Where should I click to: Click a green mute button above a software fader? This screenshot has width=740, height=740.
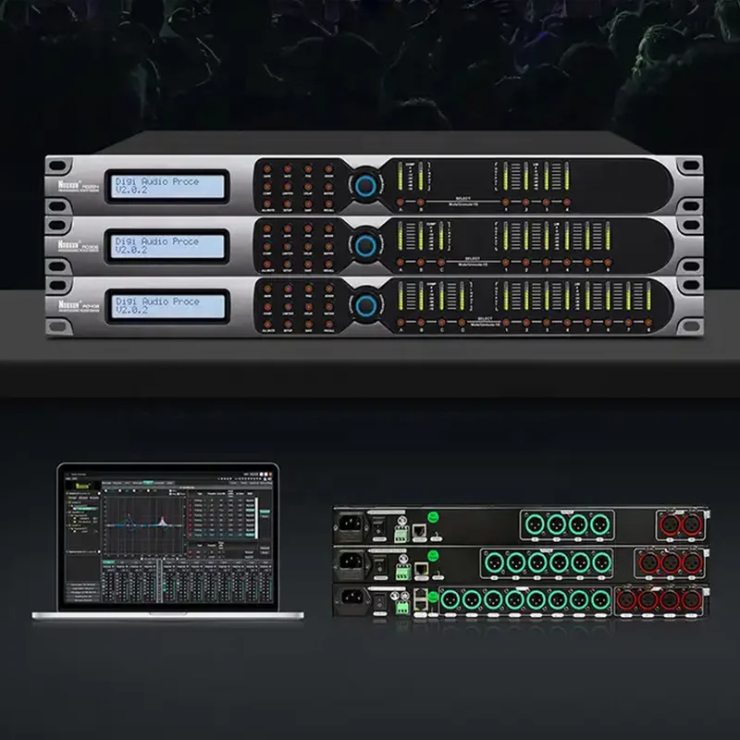(109, 561)
